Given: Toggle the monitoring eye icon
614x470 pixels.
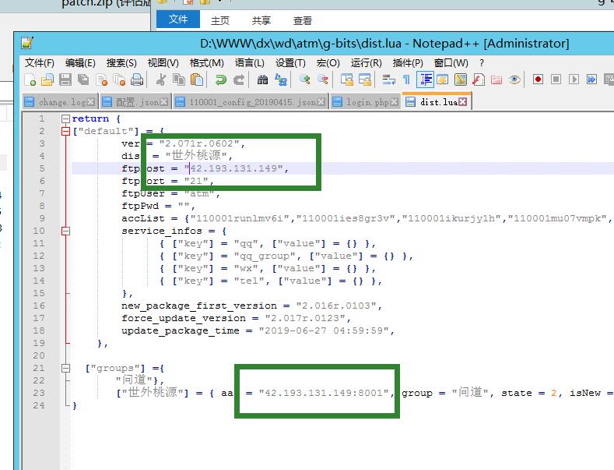Looking at the screenshot, I should tap(514, 80).
